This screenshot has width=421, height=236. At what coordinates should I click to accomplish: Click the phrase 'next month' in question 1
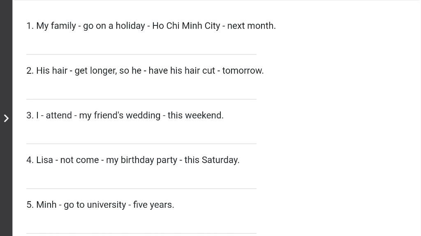click(251, 26)
